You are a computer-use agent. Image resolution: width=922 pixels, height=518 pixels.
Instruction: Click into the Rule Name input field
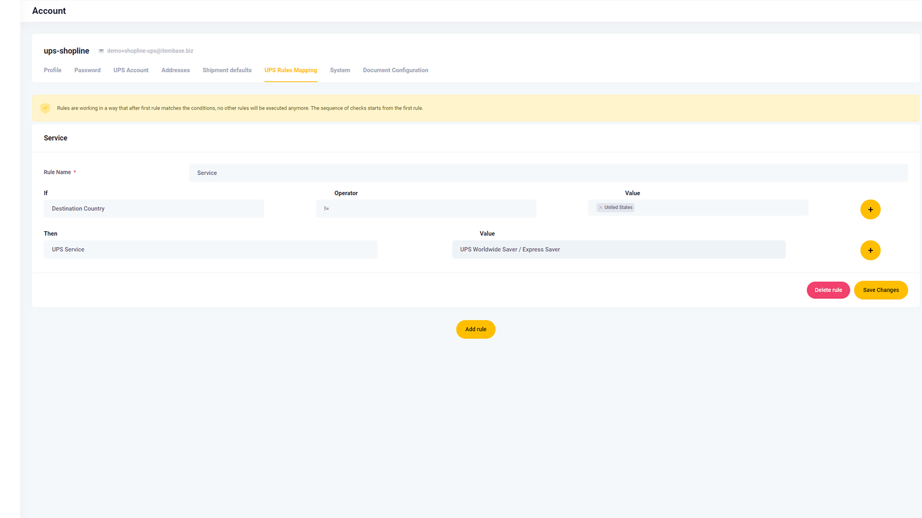(548, 173)
